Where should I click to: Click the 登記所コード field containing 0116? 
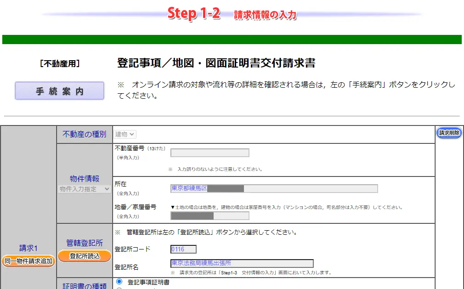pos(184,249)
